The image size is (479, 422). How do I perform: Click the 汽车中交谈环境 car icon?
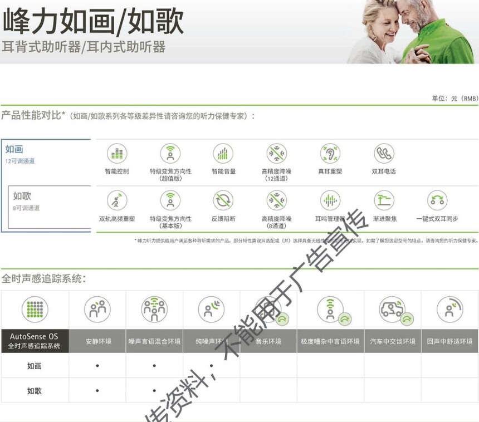coord(396,311)
